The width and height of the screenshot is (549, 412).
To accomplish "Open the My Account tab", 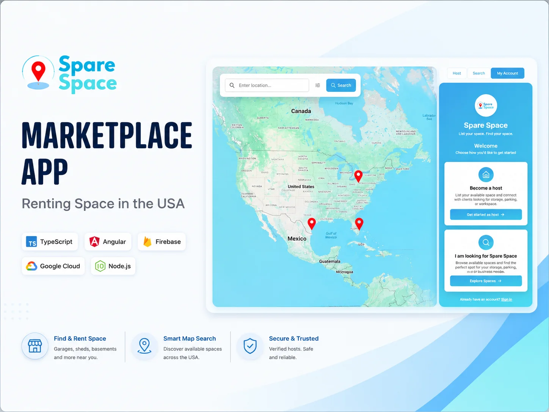I will tap(507, 73).
